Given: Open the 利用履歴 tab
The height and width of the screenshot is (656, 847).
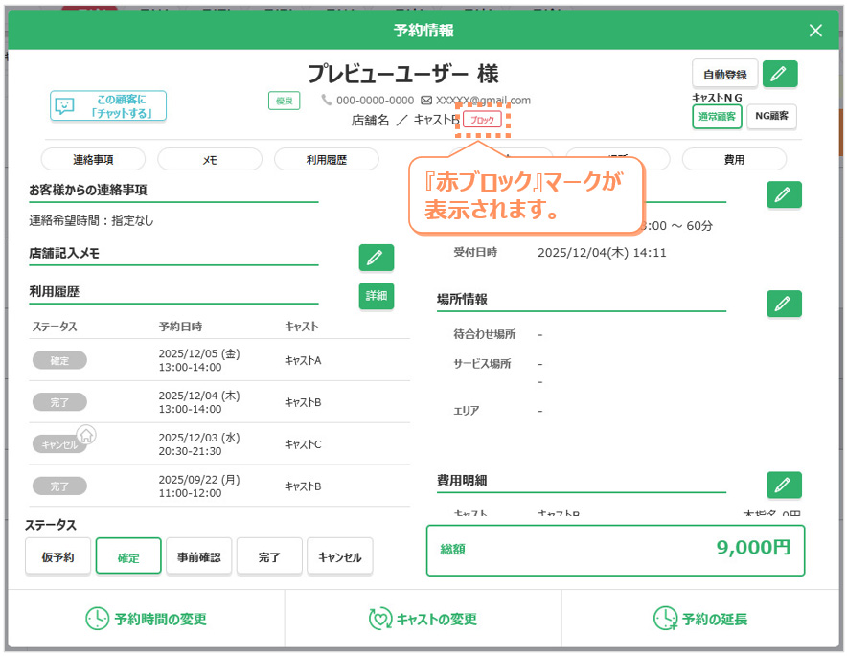Looking at the screenshot, I should [x=326, y=160].
